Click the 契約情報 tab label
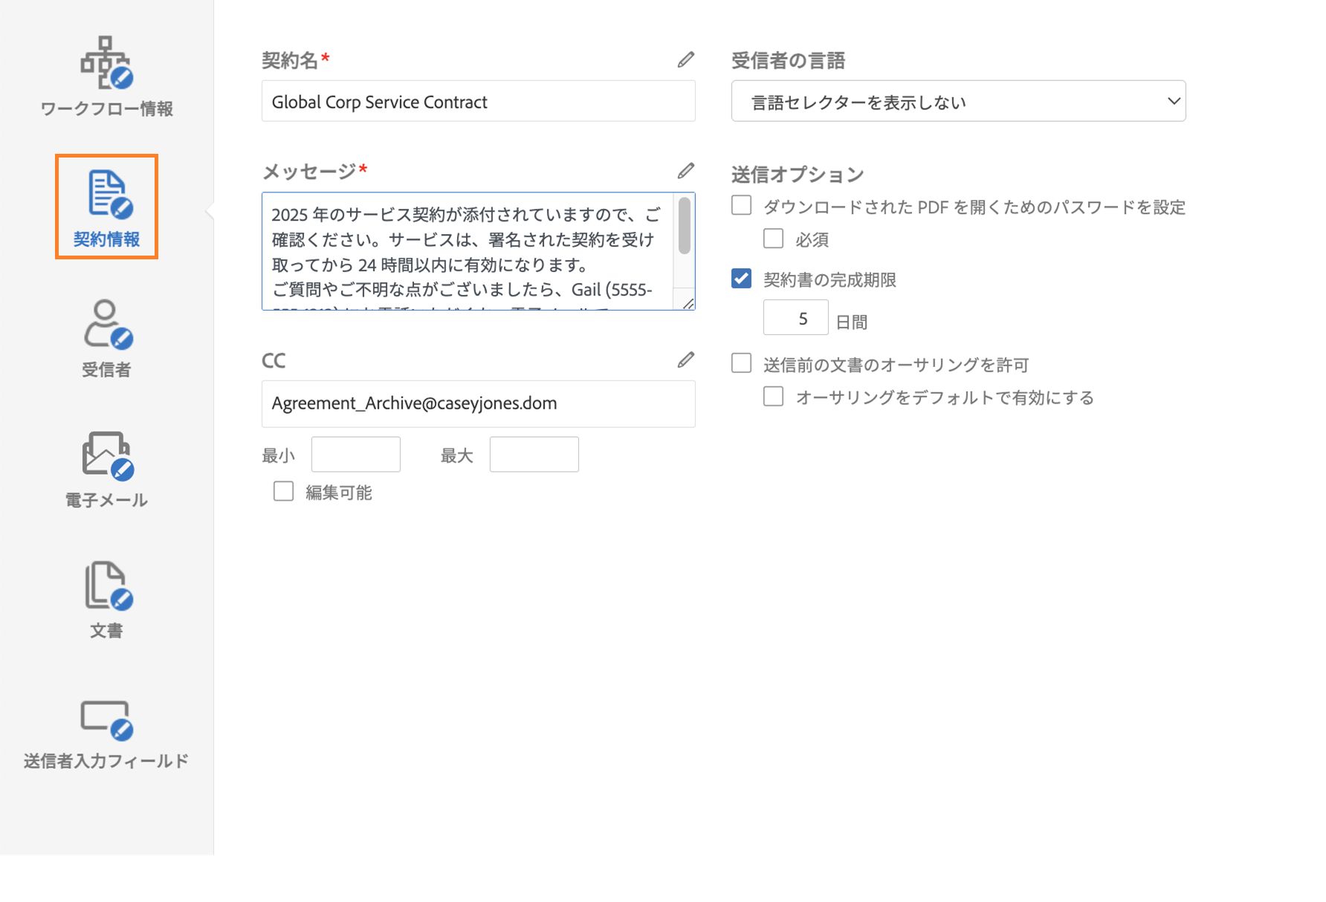 click(x=106, y=239)
